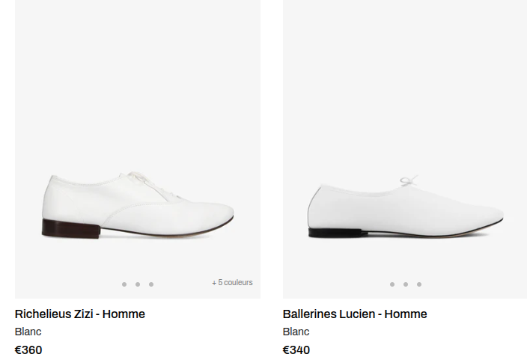Select second carousel dot under Ballerines Lucien

click(406, 284)
